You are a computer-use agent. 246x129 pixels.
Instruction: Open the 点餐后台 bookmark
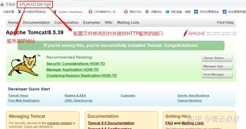(153, 12)
